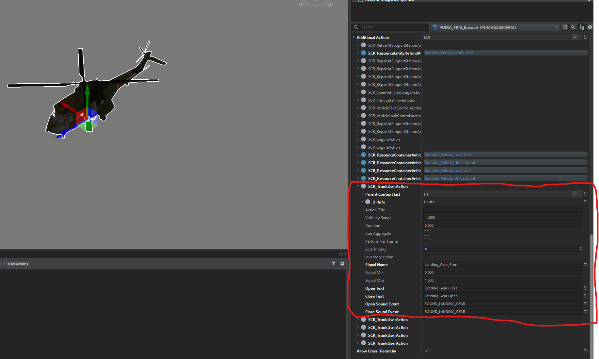
Task: Reset the UI Info property
Action: [586, 202]
